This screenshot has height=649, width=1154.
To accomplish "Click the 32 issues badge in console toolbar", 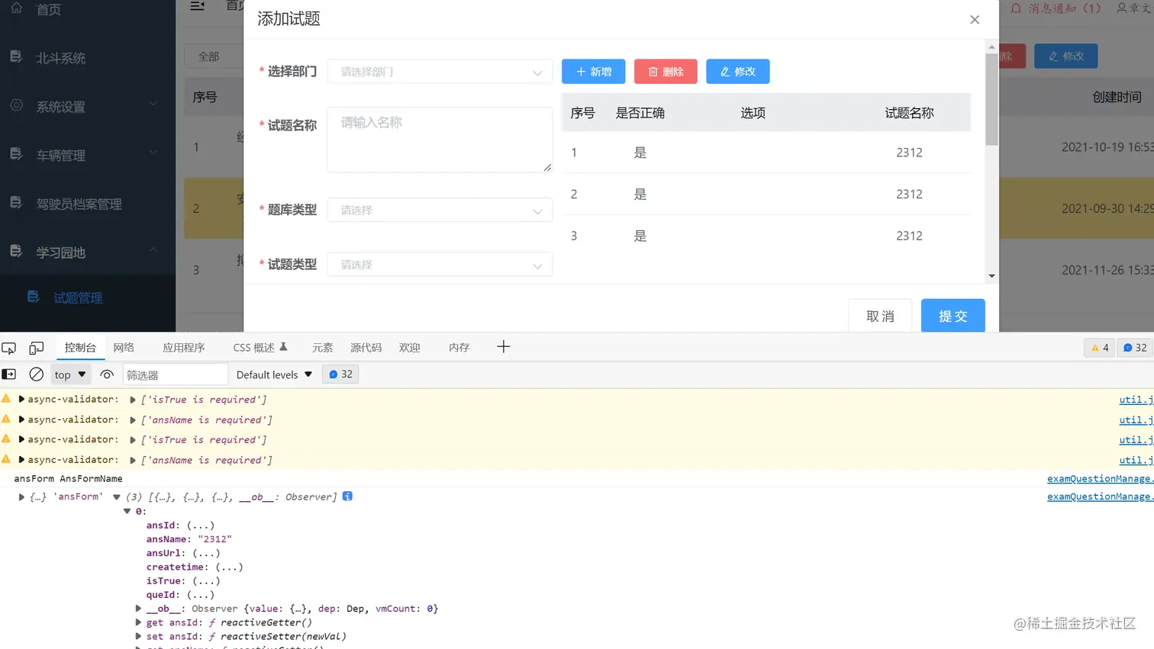I will tap(340, 374).
